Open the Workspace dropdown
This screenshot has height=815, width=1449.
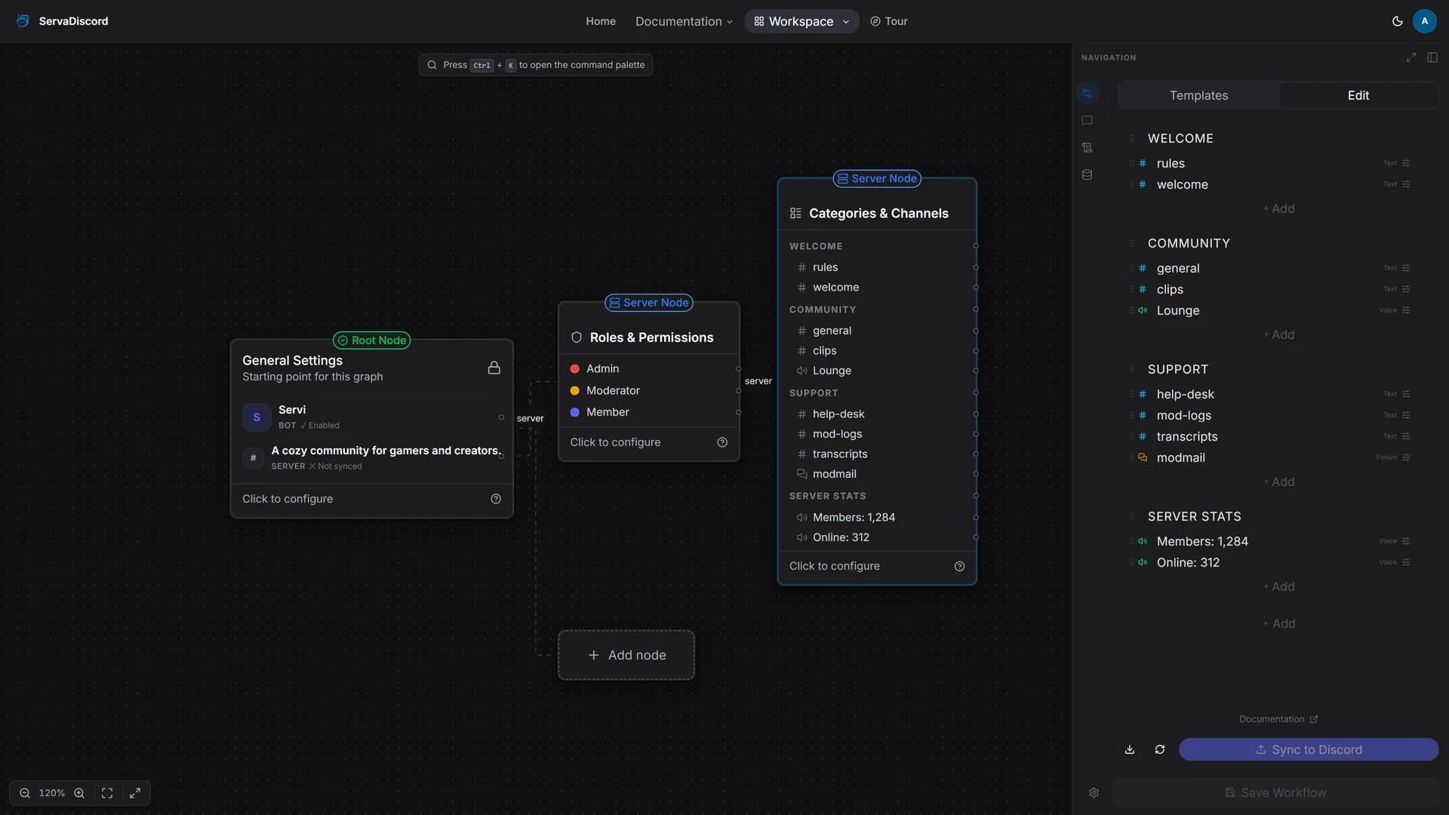point(801,21)
